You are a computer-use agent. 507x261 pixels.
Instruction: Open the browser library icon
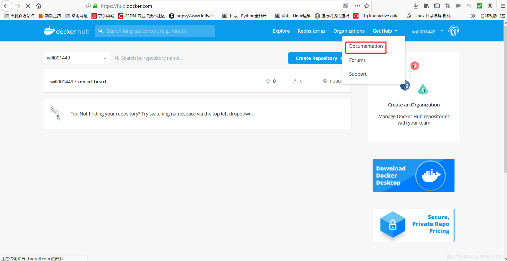pos(426,6)
